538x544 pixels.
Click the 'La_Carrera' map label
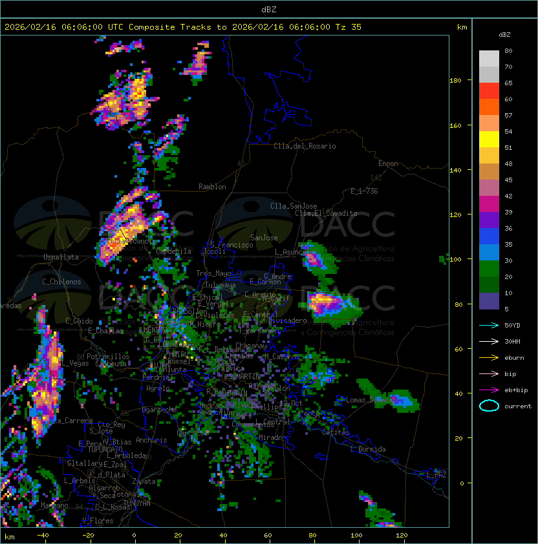[73, 421]
